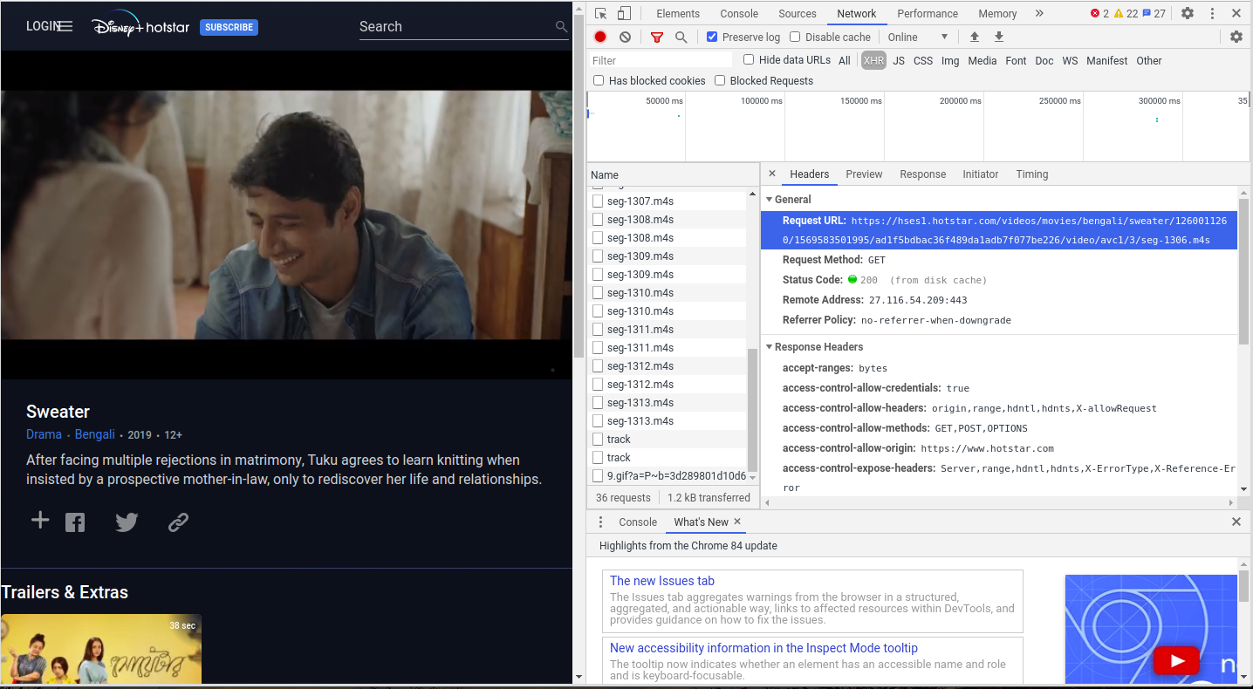The width and height of the screenshot is (1253, 689).
Task: Toggle the network filter funnel icon
Action: pos(657,37)
